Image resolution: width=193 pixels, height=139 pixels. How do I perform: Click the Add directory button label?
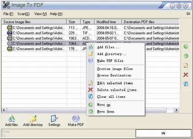[33, 125]
